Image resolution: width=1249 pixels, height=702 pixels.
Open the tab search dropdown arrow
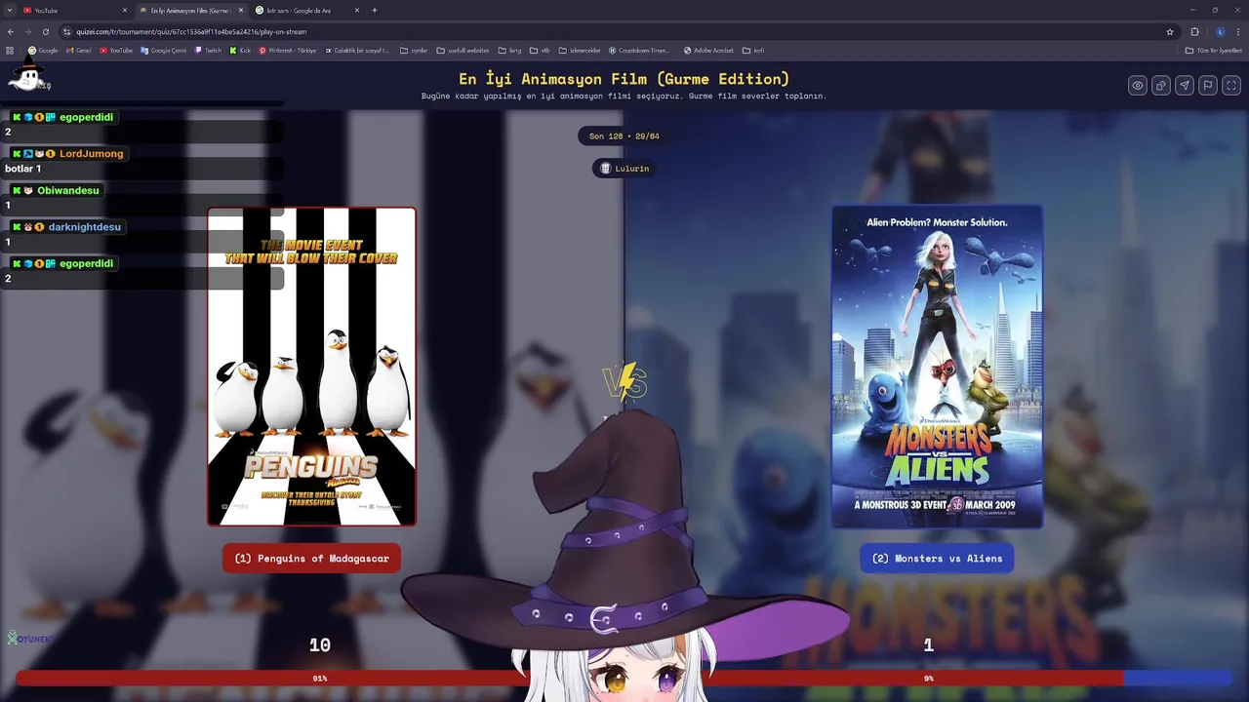pyautogui.click(x=10, y=10)
